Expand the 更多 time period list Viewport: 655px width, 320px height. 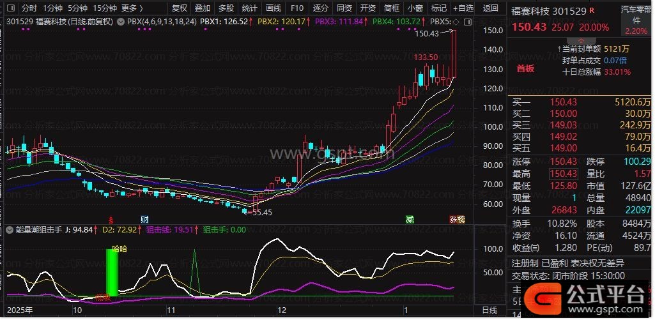[132, 8]
